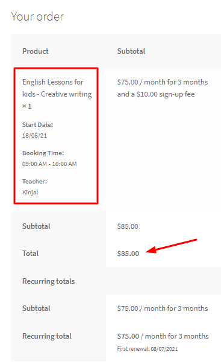Click the recurring Subtotal $75.00 / month value

tap(163, 308)
